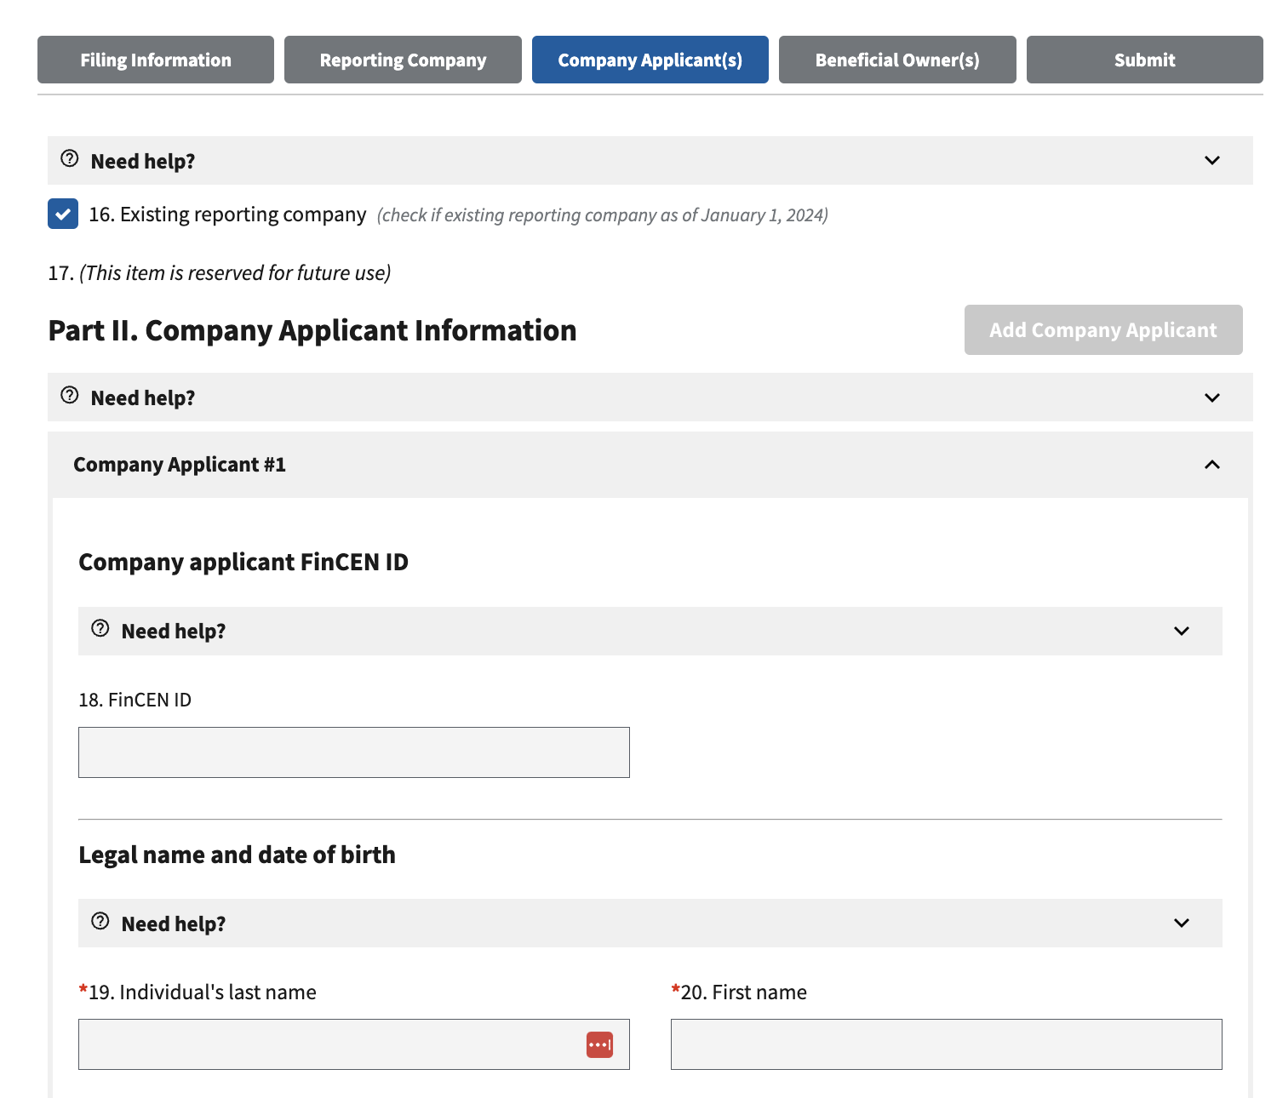
Task: Click the FinCEN ID input field
Action: (x=353, y=752)
